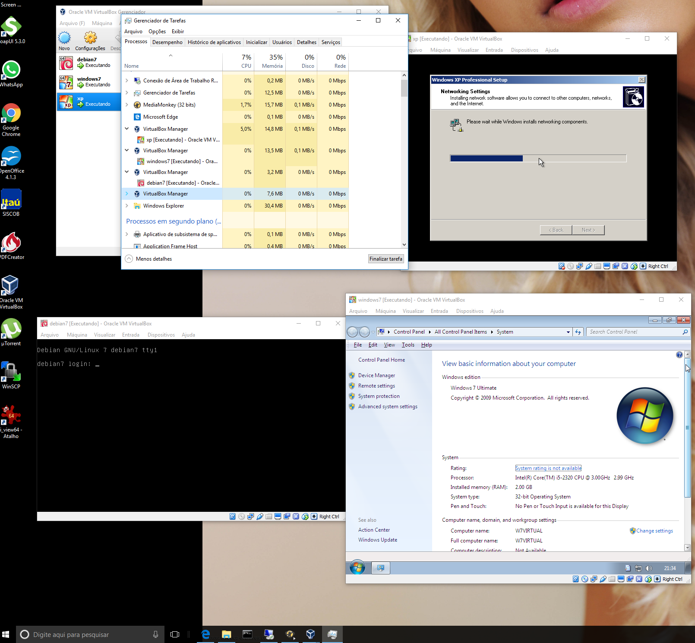Screen dimensions: 695x643
Task: Click the volume icon in Windows 7 tray
Action: coord(649,568)
